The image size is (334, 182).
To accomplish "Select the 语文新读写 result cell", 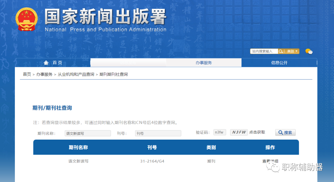I will click(78, 161).
